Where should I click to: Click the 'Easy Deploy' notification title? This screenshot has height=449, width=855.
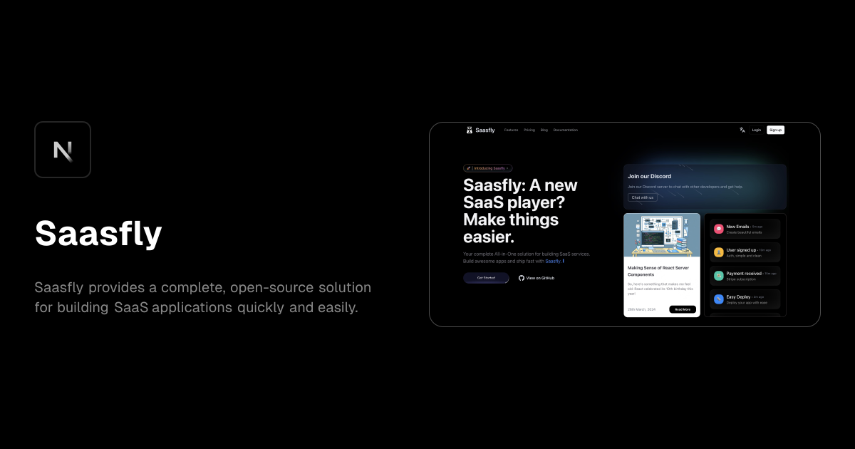pyautogui.click(x=738, y=296)
